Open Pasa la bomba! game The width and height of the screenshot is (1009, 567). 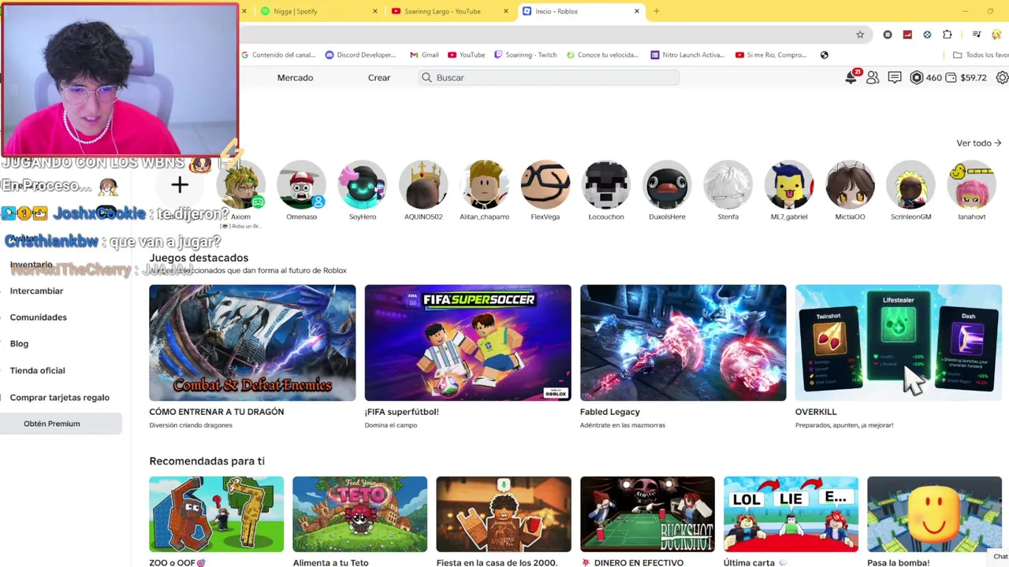point(934,514)
